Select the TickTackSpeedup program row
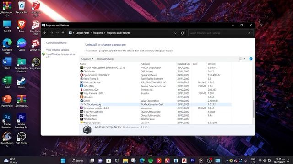Screen dimensions: 293x164 coord(156,104)
